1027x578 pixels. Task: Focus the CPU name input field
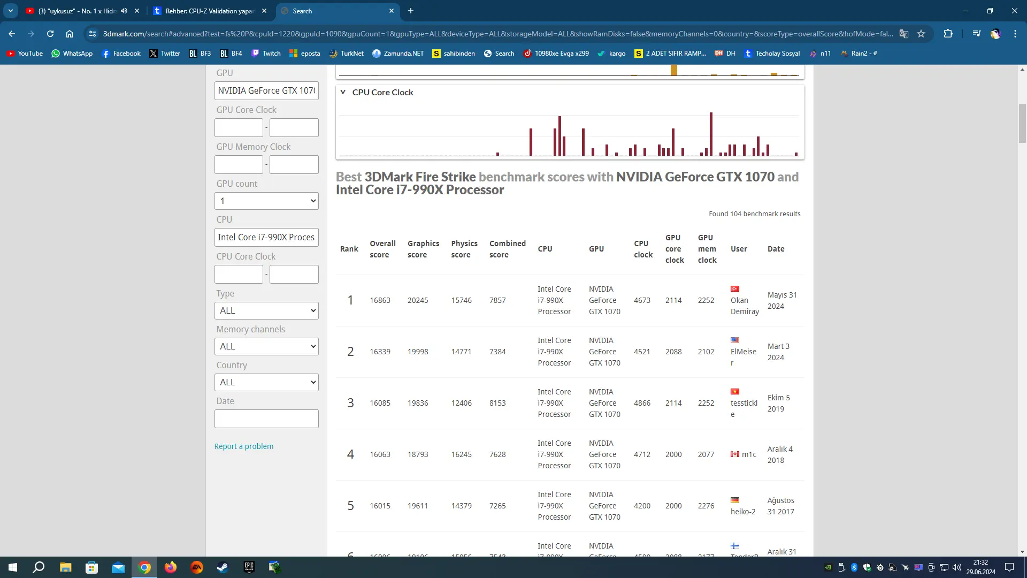click(266, 238)
